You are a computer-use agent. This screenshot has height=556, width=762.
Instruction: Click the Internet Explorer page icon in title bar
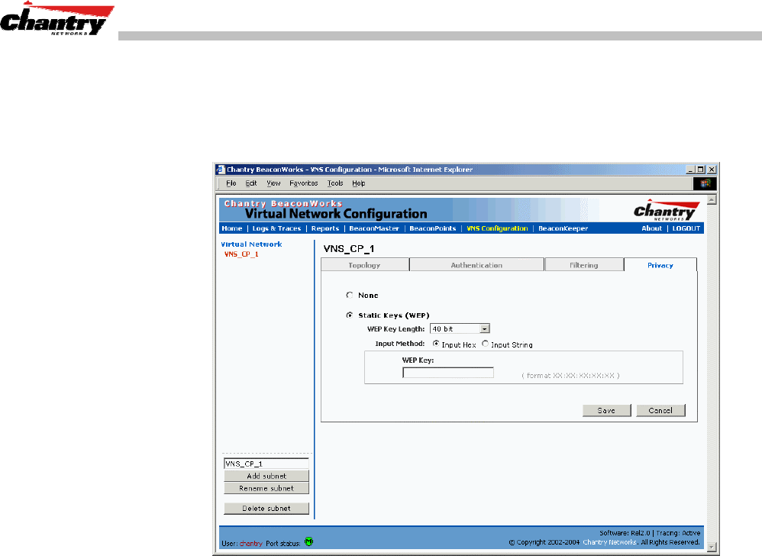pos(221,170)
